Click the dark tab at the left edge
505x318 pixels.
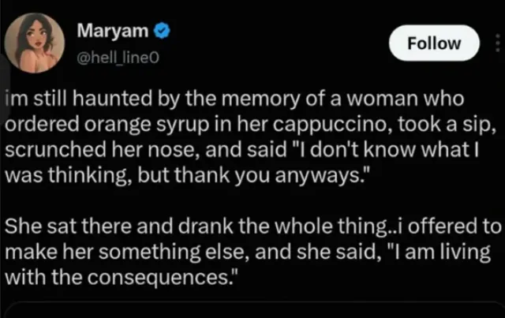[4, 87]
